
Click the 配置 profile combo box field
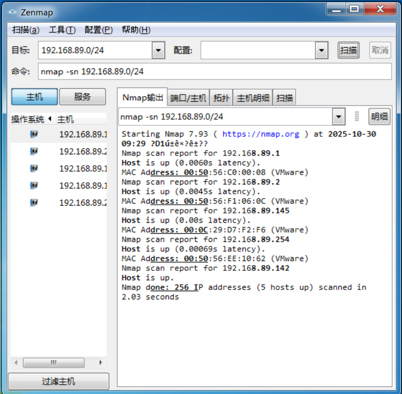[258, 50]
